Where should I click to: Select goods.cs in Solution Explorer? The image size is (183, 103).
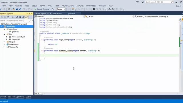pyautogui.click(x=15, y=32)
